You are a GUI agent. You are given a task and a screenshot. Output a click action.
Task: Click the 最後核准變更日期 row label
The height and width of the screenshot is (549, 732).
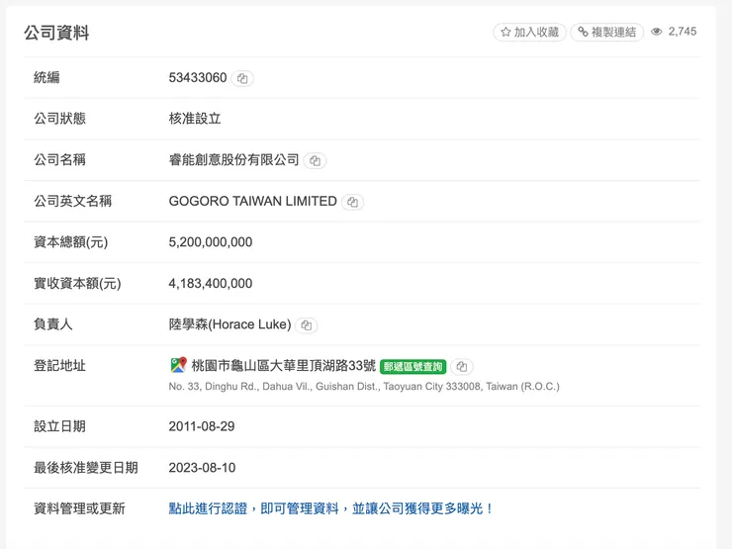[x=86, y=467]
